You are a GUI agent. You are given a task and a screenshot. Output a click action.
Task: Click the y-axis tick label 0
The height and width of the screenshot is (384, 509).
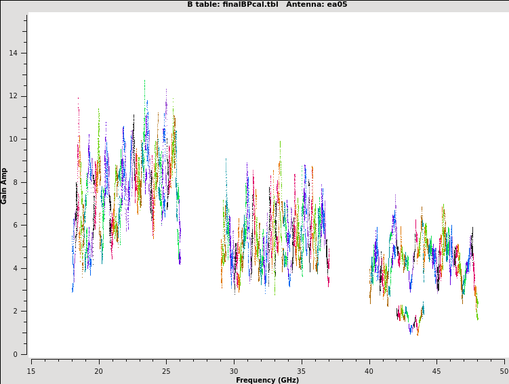pyautogui.click(x=16, y=354)
